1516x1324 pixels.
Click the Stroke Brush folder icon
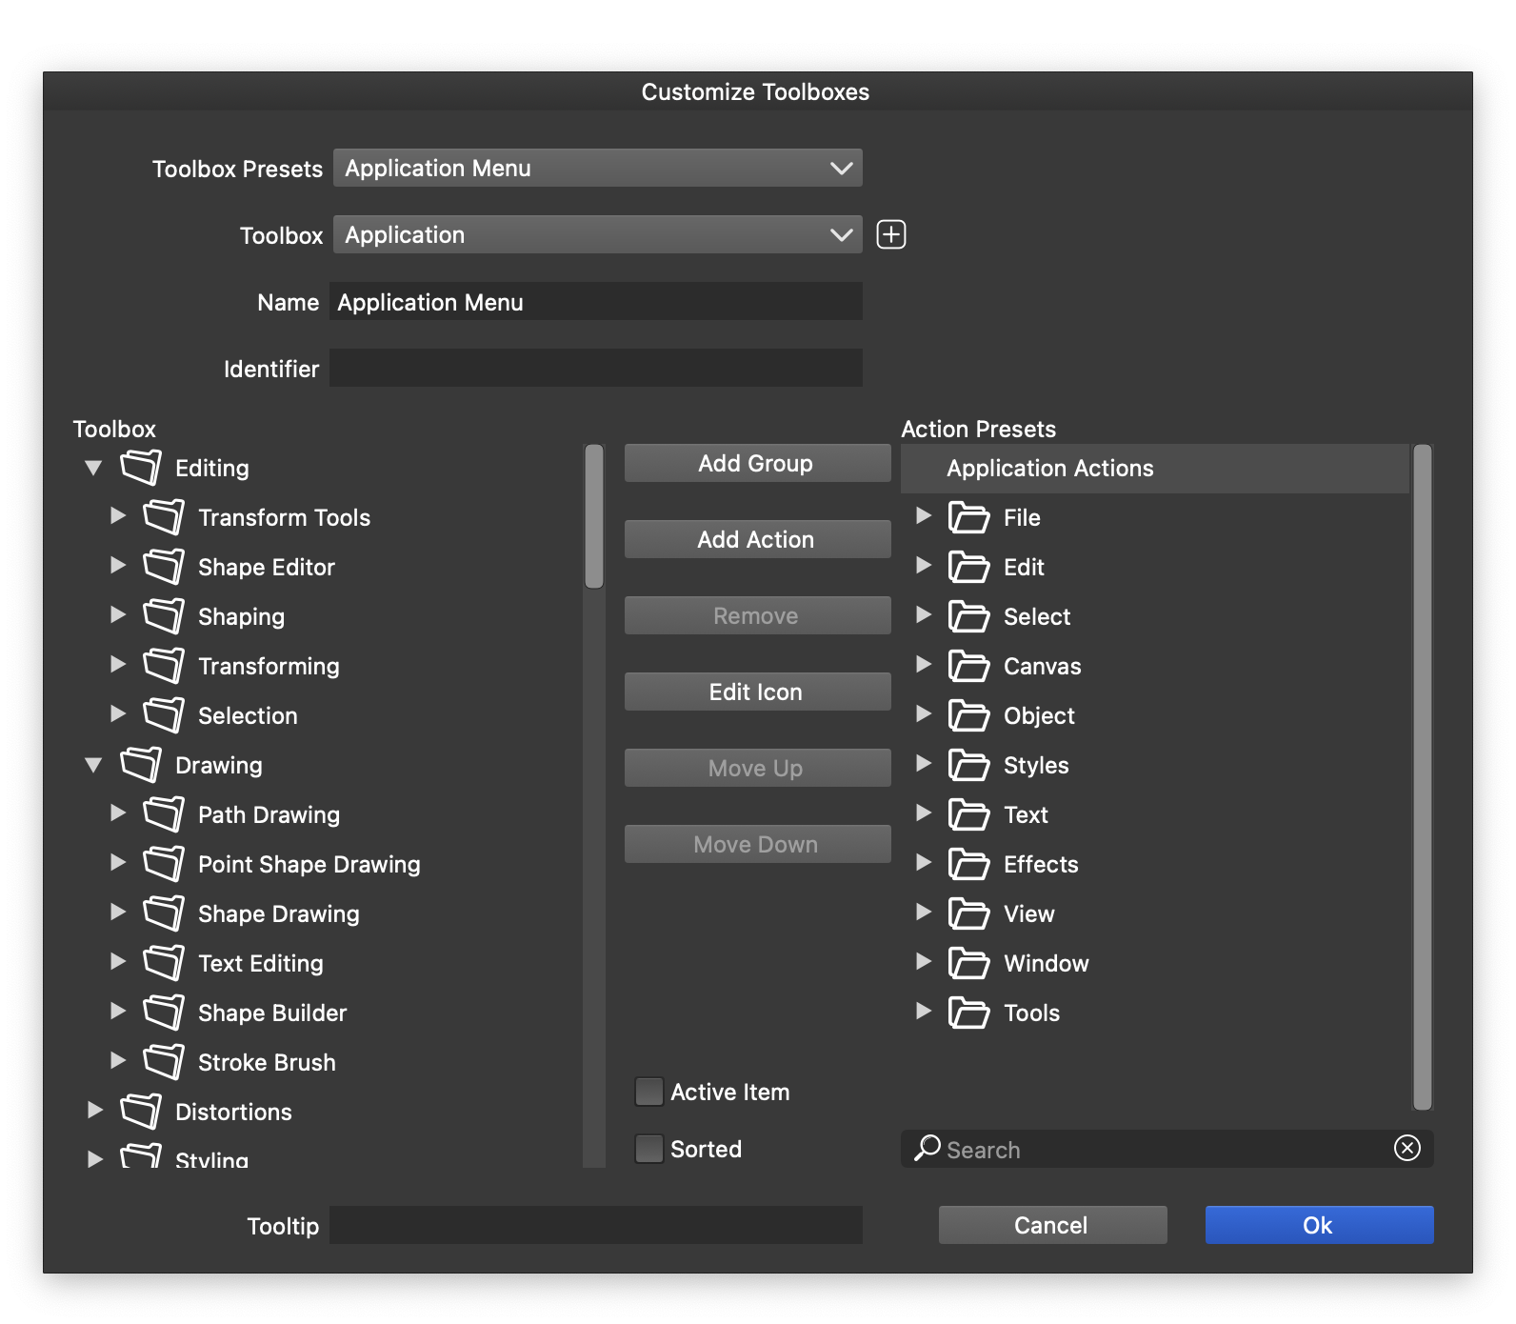tap(163, 1061)
